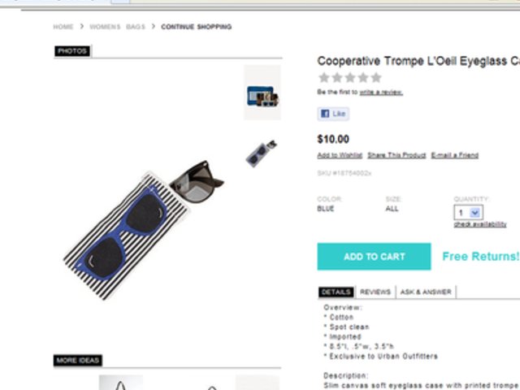Image resolution: width=520 pixels, height=390 pixels.
Task: Open the quantity dropdown
Action: pyautogui.click(x=468, y=213)
